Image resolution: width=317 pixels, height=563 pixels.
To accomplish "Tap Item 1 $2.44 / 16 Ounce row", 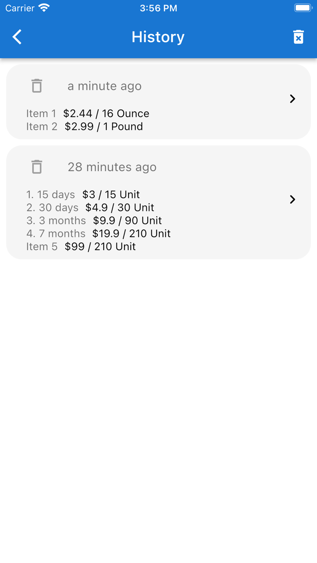I will pyautogui.click(x=88, y=114).
